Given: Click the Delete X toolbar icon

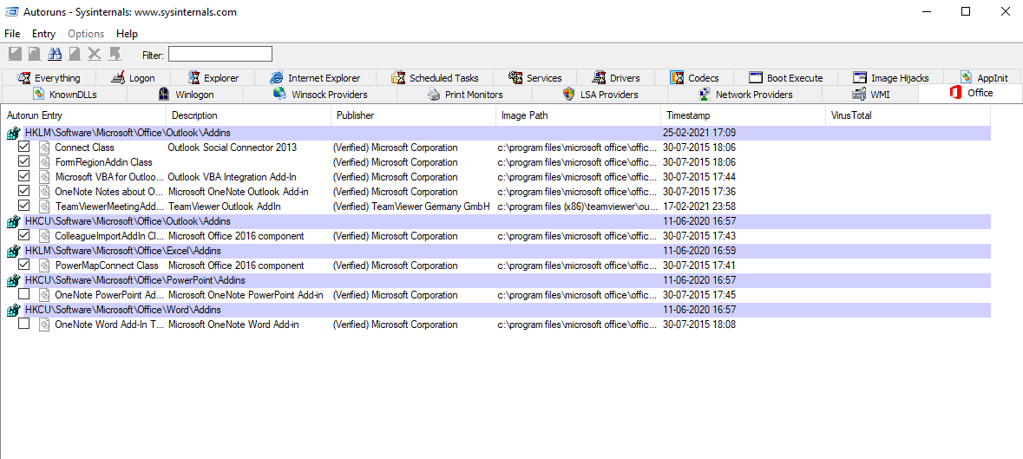Looking at the screenshot, I should tap(95, 54).
